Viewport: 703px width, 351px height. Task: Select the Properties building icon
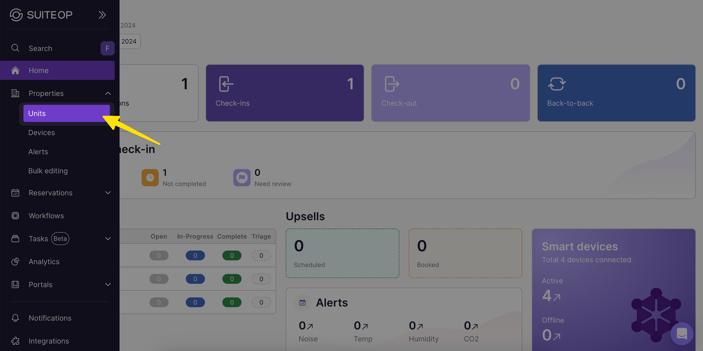pyautogui.click(x=15, y=93)
